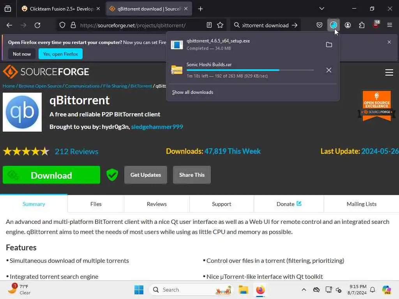Click Firefox icon in taskbar
This screenshot has width=399, height=299.
pyautogui.click(x=260, y=290)
